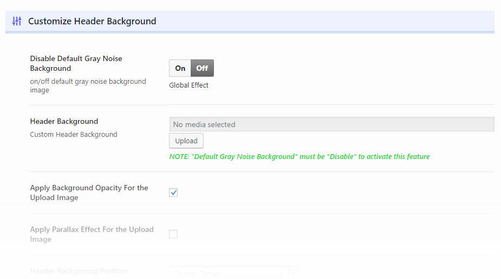Click the sliders icon beside Customize Header Background
This screenshot has height=279, width=501.
coord(17,21)
